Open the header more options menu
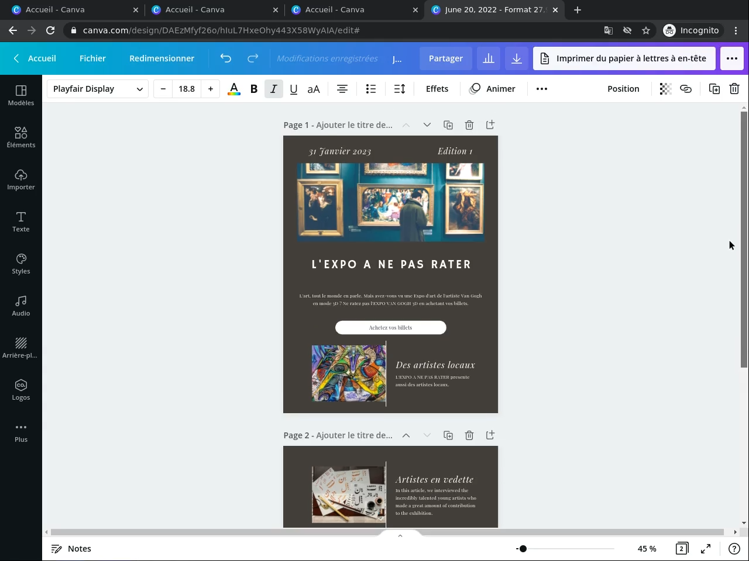 732,58
